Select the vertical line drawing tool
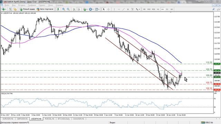This screenshot has width=221, height=124. click(114, 9)
